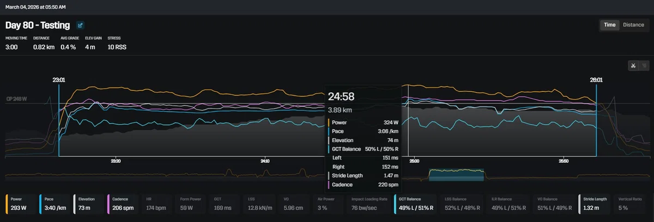This screenshot has width=654, height=222.
Task: Enable the Air Power metric
Action: pos(328,204)
